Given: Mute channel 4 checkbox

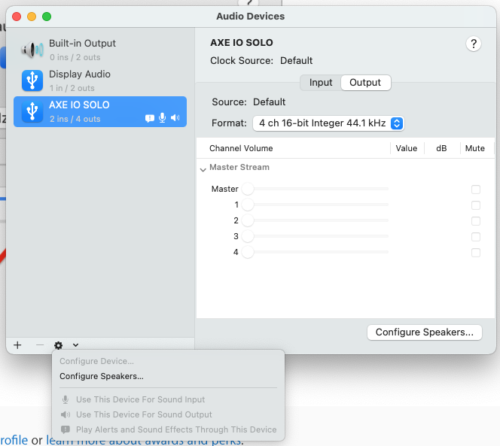Looking at the screenshot, I should (476, 253).
